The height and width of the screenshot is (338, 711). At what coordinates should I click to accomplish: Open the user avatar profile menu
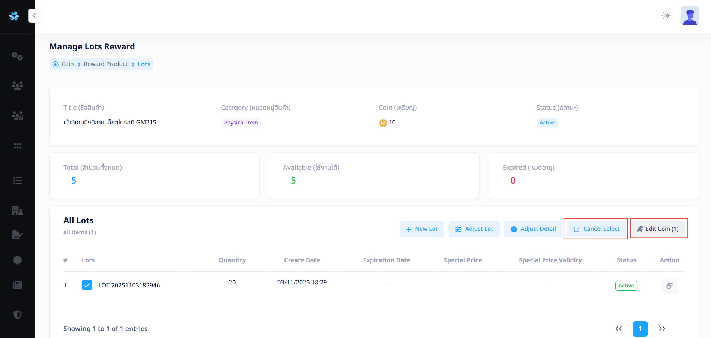(690, 16)
